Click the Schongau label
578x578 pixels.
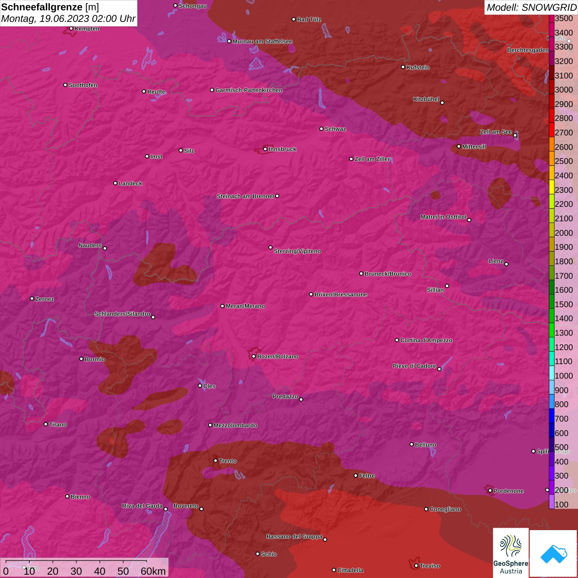[x=193, y=6]
